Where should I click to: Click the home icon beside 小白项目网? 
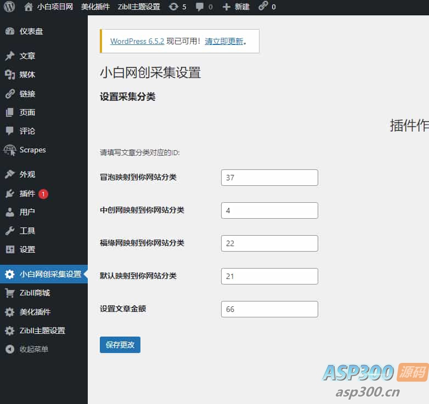tap(29, 7)
